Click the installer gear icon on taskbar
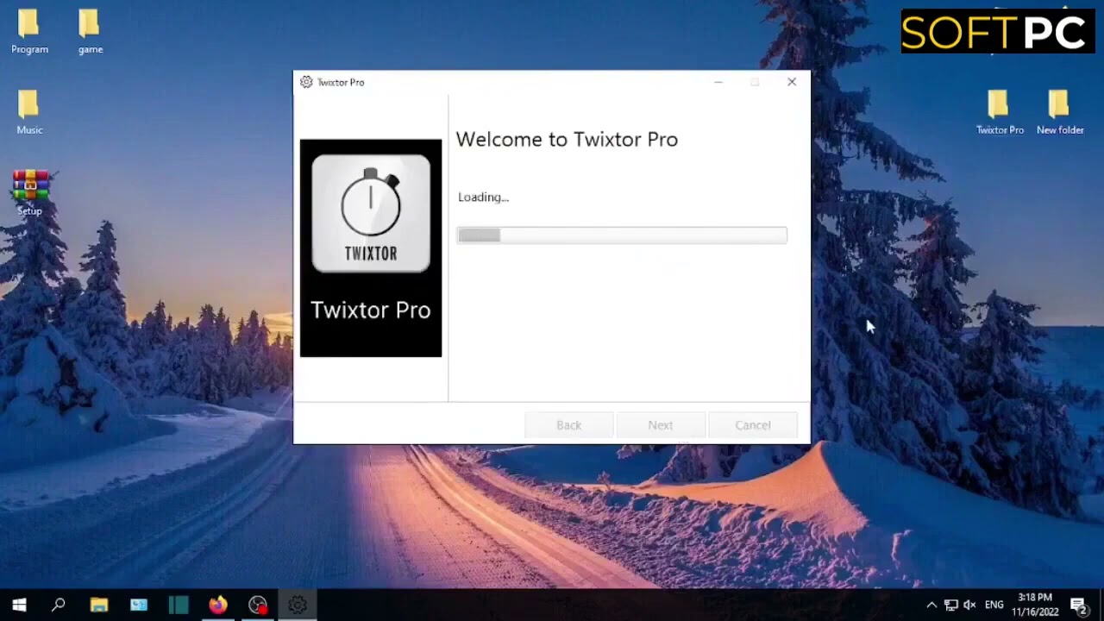Image resolution: width=1104 pixels, height=621 pixels. pos(298,605)
